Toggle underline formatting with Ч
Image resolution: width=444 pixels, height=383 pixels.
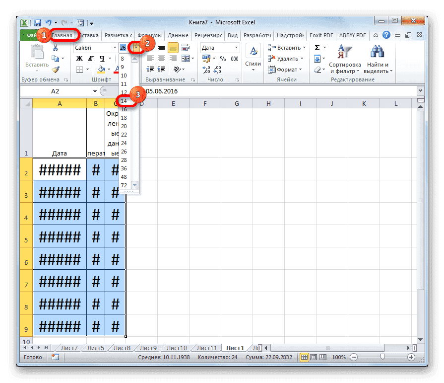pyautogui.click(x=102, y=58)
